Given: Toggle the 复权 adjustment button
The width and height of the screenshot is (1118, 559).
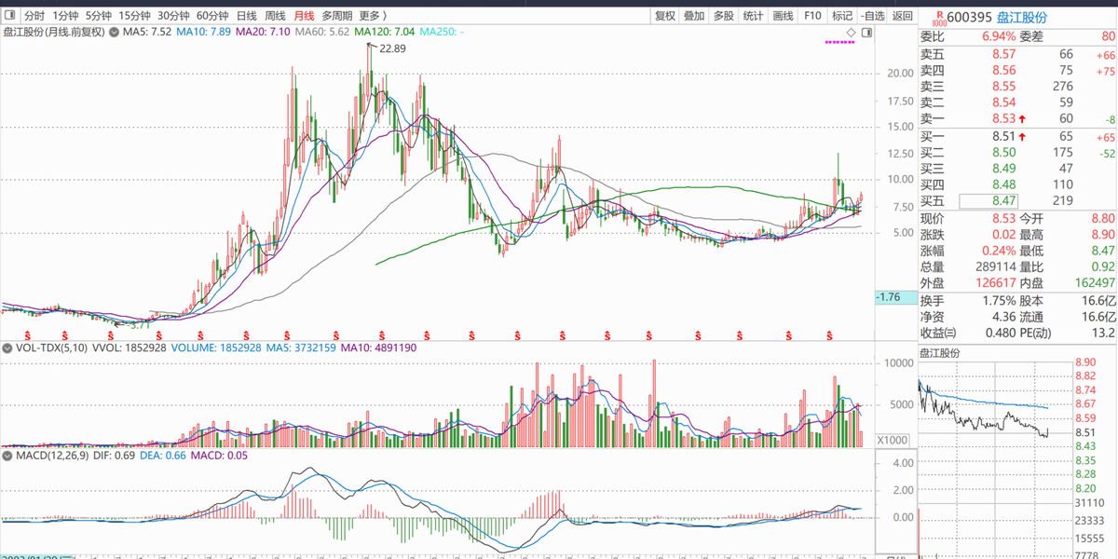Looking at the screenshot, I should pyautogui.click(x=665, y=16).
